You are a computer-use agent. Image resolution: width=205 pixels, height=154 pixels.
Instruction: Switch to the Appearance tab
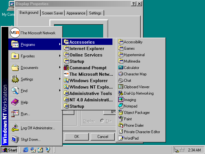click(76, 13)
